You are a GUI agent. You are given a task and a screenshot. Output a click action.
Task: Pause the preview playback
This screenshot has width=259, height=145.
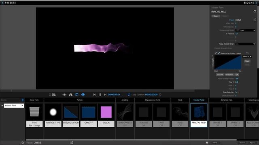(100, 95)
